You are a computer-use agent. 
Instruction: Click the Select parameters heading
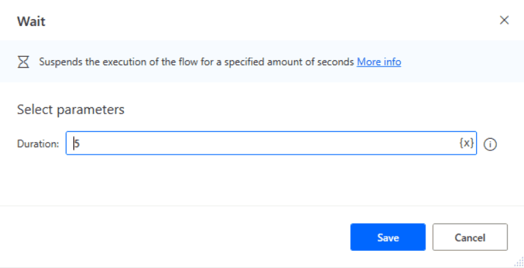70,109
